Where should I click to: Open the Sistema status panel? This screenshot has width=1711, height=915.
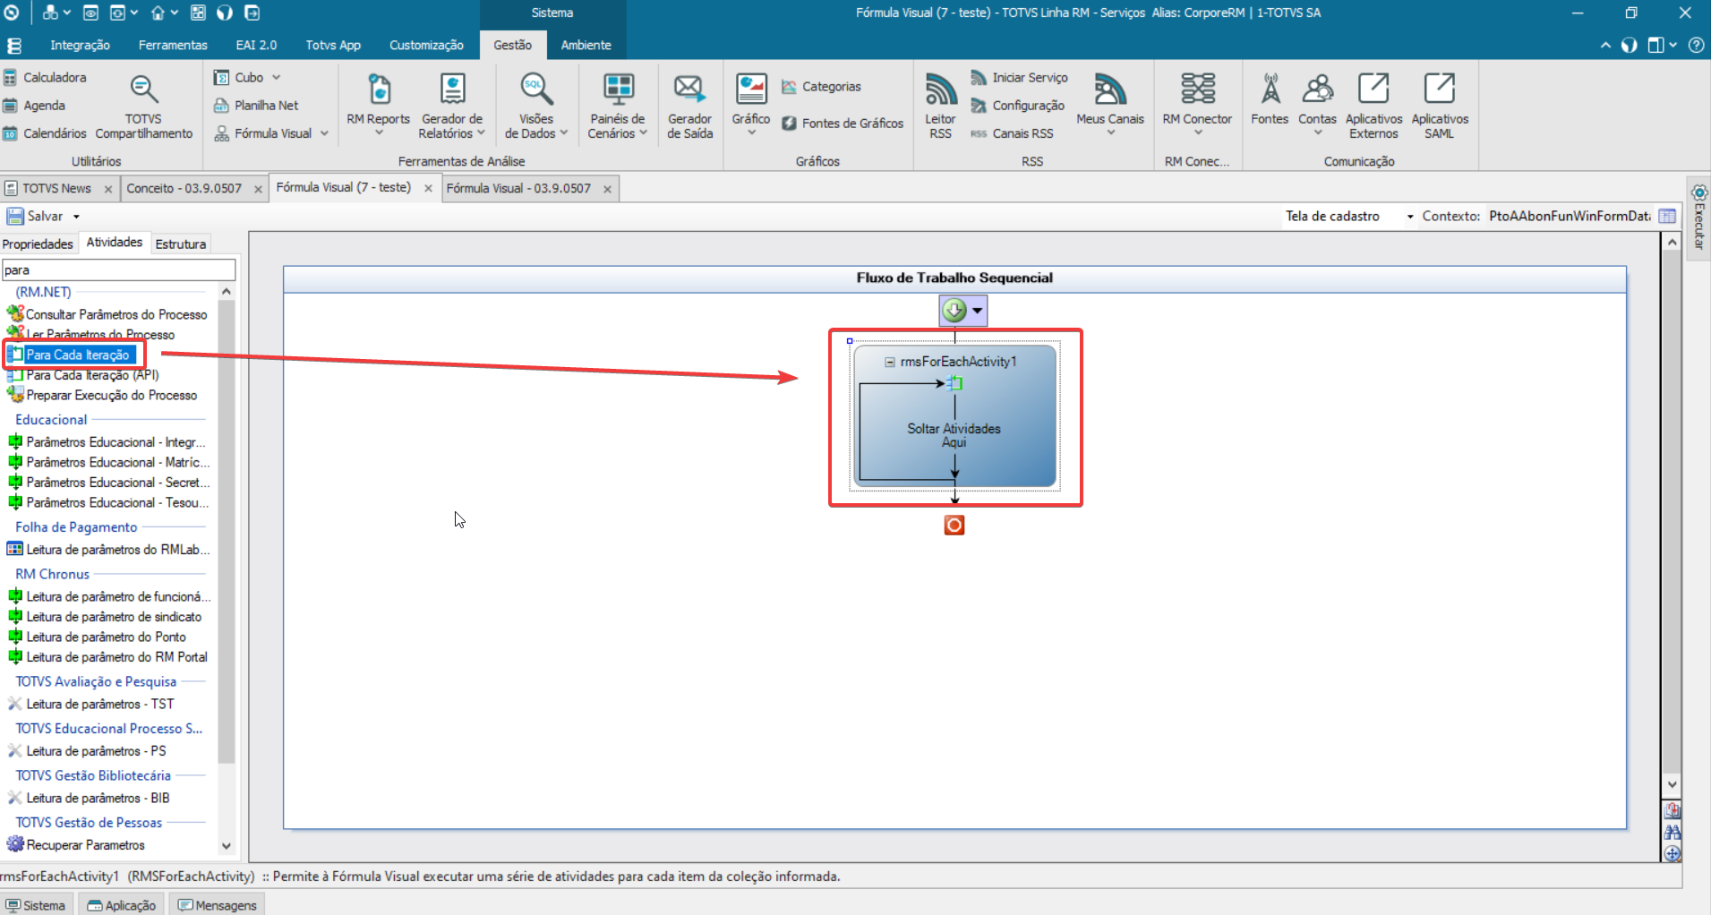click(x=36, y=905)
